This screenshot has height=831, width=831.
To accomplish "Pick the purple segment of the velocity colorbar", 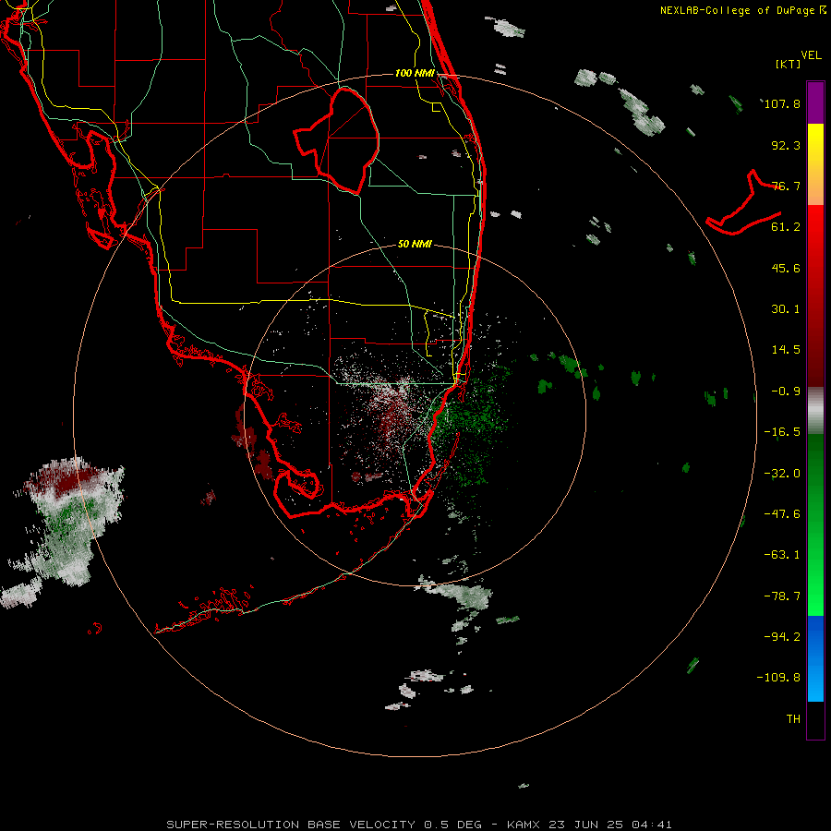I will (815, 102).
